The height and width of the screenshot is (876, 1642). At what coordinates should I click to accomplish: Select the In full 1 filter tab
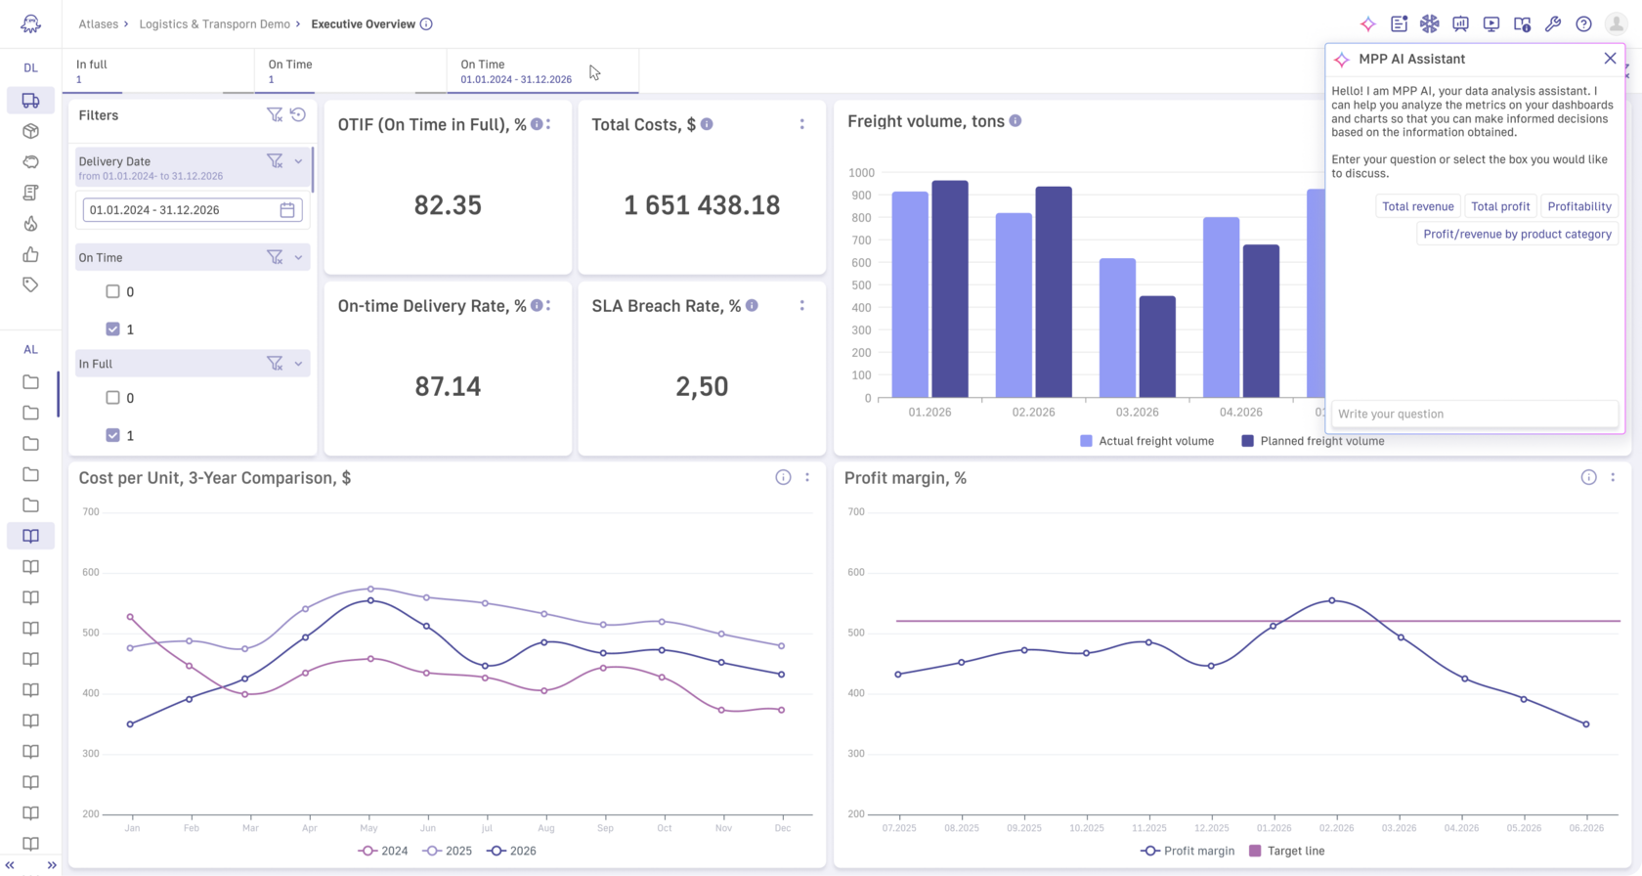pos(158,71)
